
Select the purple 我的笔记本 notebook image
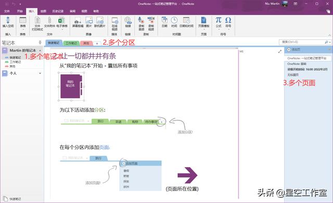point(71,86)
